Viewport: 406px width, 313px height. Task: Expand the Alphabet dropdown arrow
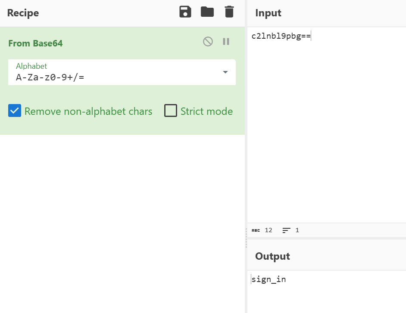tap(225, 72)
